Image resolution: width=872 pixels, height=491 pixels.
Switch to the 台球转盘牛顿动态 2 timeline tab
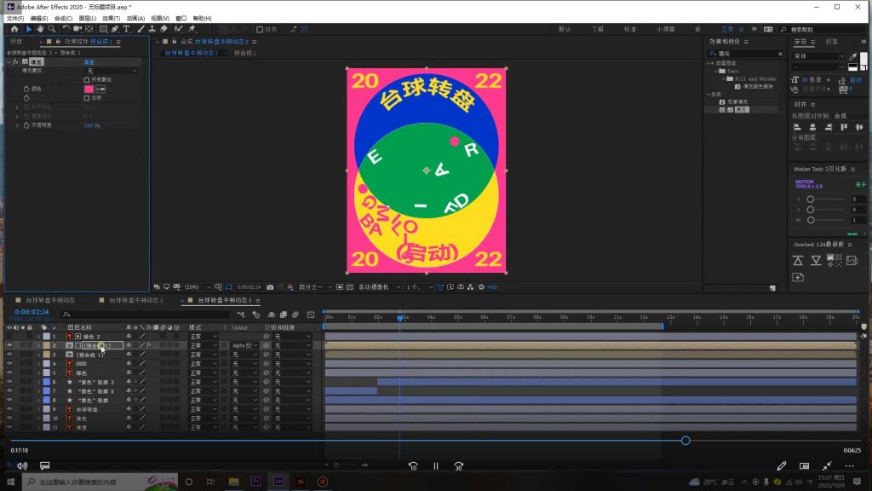tap(135, 300)
